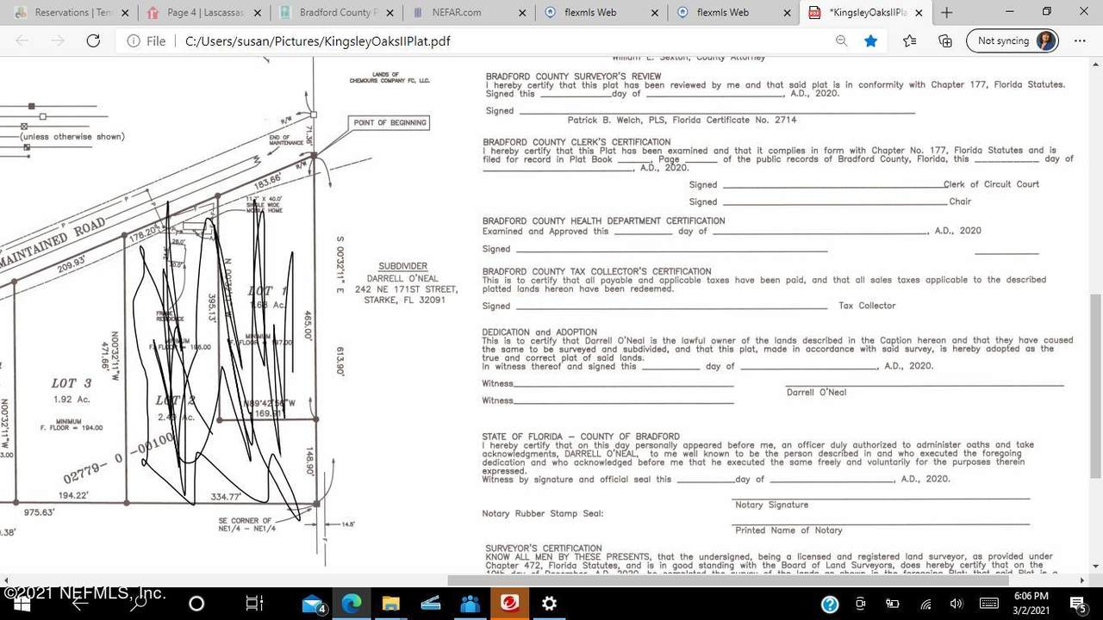Toggle the blue favorites star
The height and width of the screenshot is (620, 1103).
(871, 40)
